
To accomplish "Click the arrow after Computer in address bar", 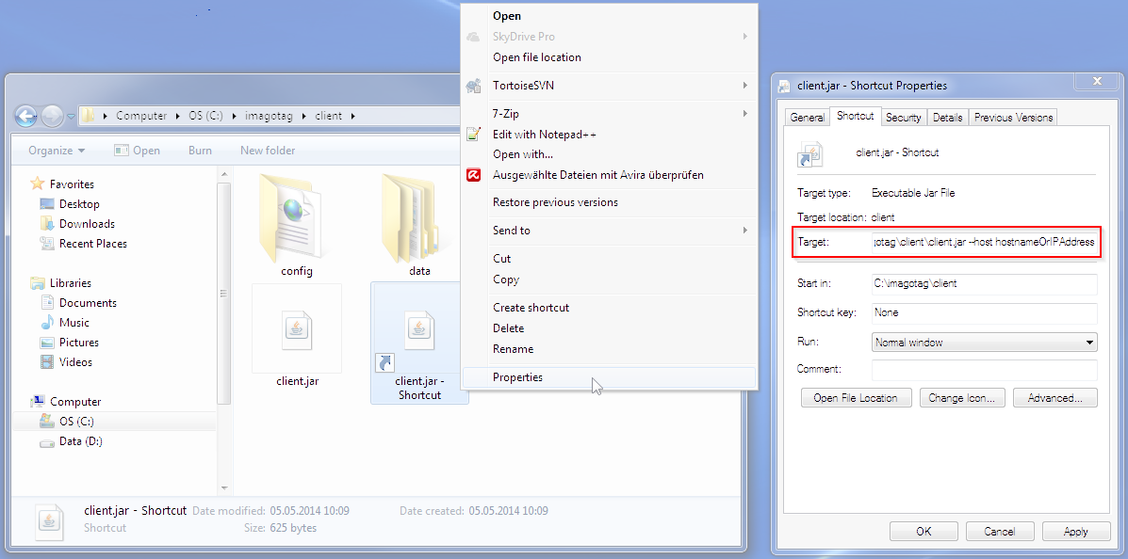I will click(178, 116).
